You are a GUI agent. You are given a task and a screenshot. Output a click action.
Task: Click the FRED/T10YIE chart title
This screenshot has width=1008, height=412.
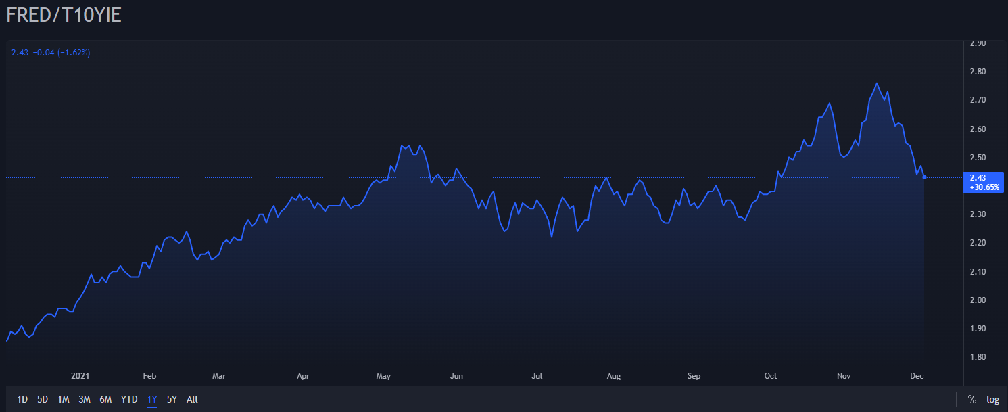(64, 15)
